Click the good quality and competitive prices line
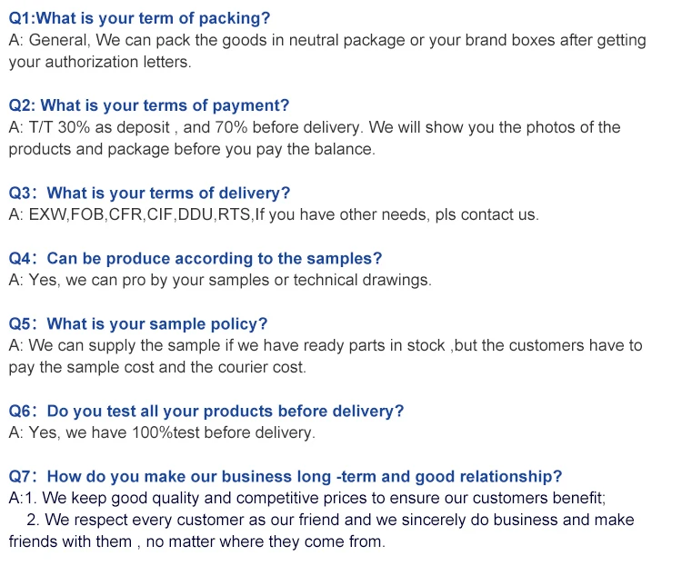The image size is (682, 576). (307, 498)
